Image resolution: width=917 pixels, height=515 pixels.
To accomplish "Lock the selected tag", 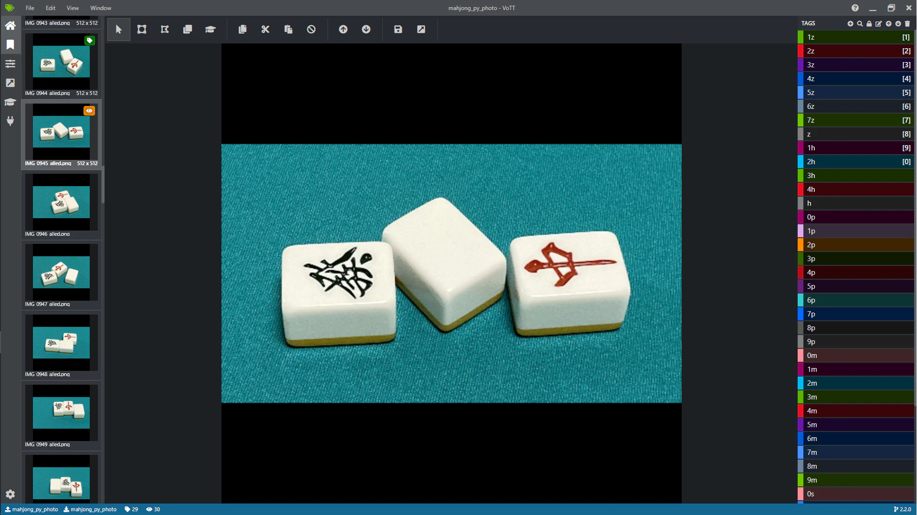I will tap(869, 23).
